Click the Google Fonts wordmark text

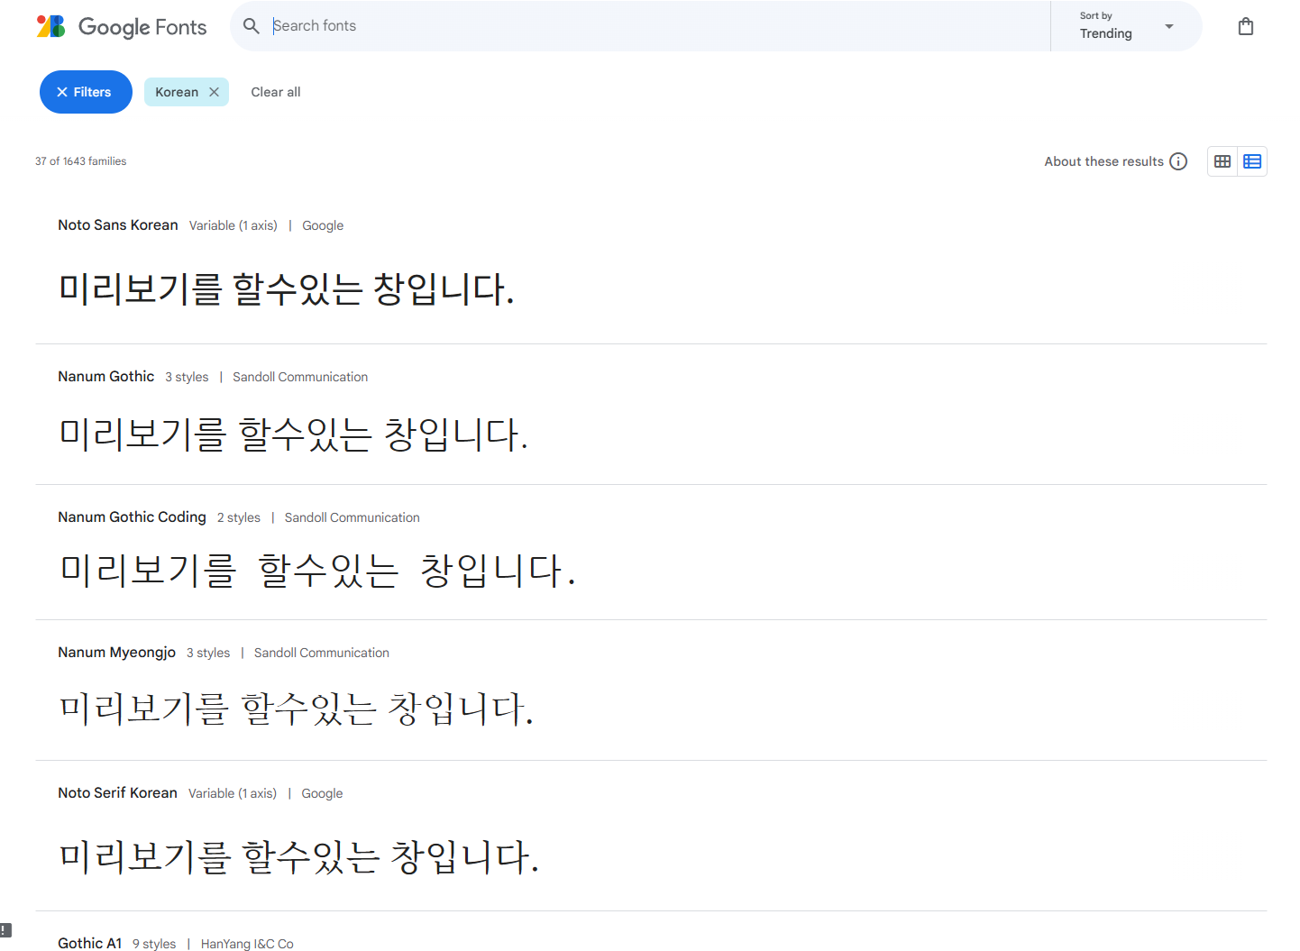(x=142, y=27)
